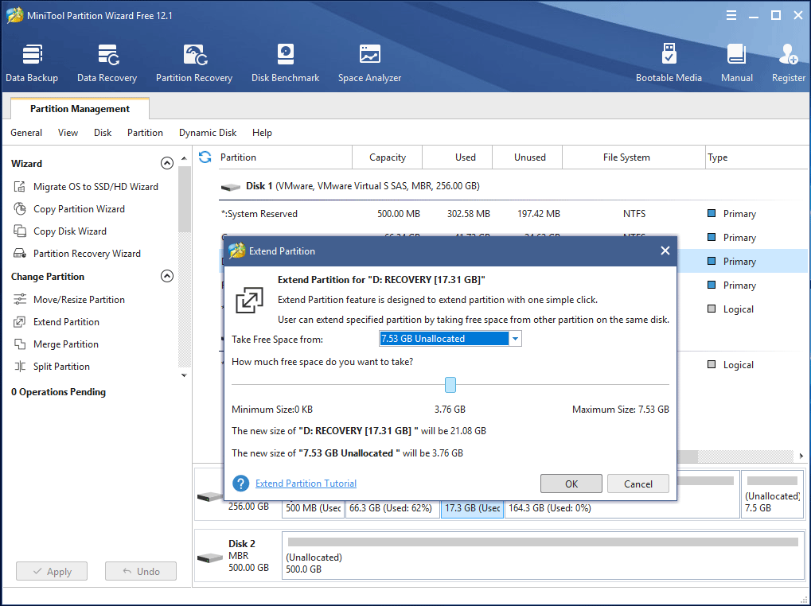Screen dimensions: 811x606
Task: Click the Undo button
Action: (141, 571)
